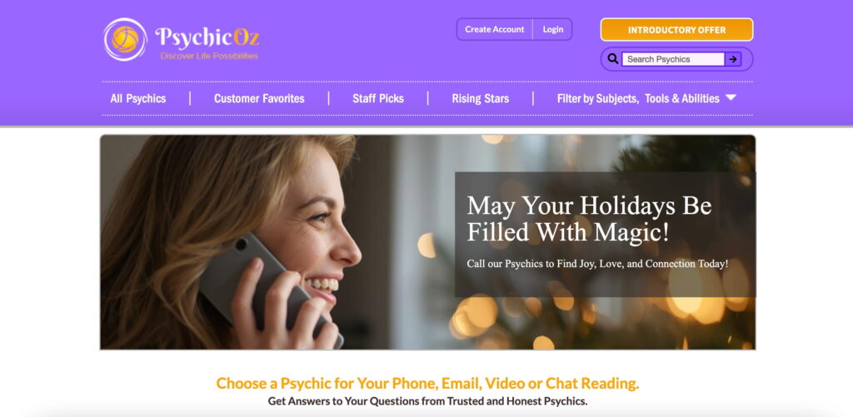Click the Discover Life Possibilities tagline
Screen dimensions: 853x417
209,56
